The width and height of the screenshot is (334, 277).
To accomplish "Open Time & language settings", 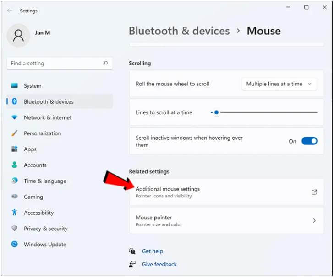I will (x=60, y=181).
